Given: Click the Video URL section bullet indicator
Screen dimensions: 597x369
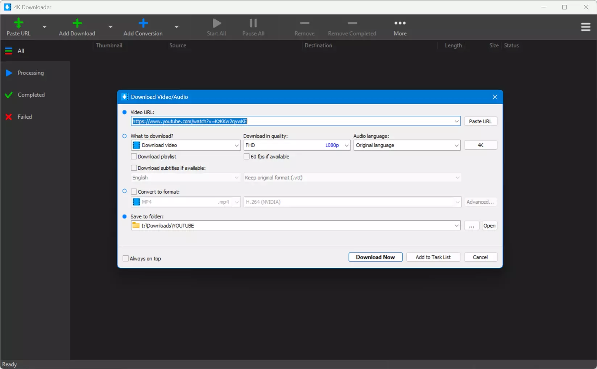Looking at the screenshot, I should tap(125, 112).
